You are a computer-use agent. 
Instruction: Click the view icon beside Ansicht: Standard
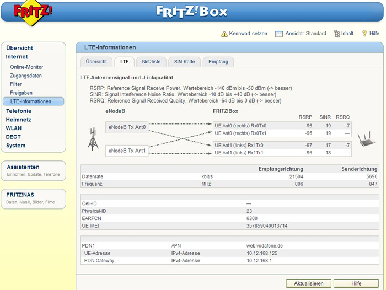point(278,34)
